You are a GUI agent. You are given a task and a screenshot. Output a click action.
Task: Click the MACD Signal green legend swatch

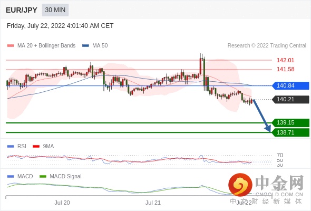(43, 176)
